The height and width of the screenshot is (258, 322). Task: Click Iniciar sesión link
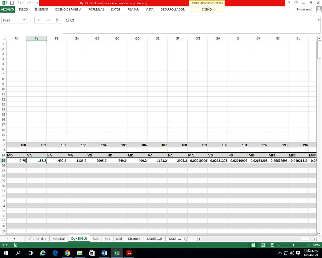305,9
